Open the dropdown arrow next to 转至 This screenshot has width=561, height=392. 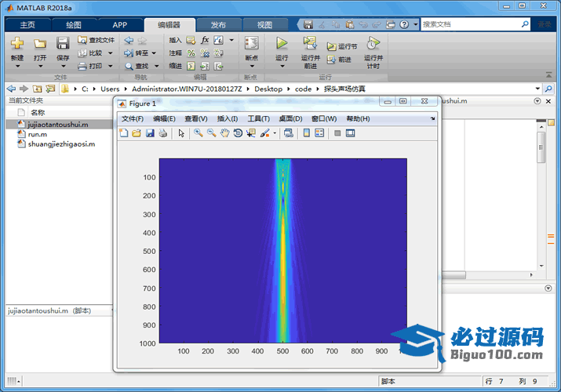(154, 53)
